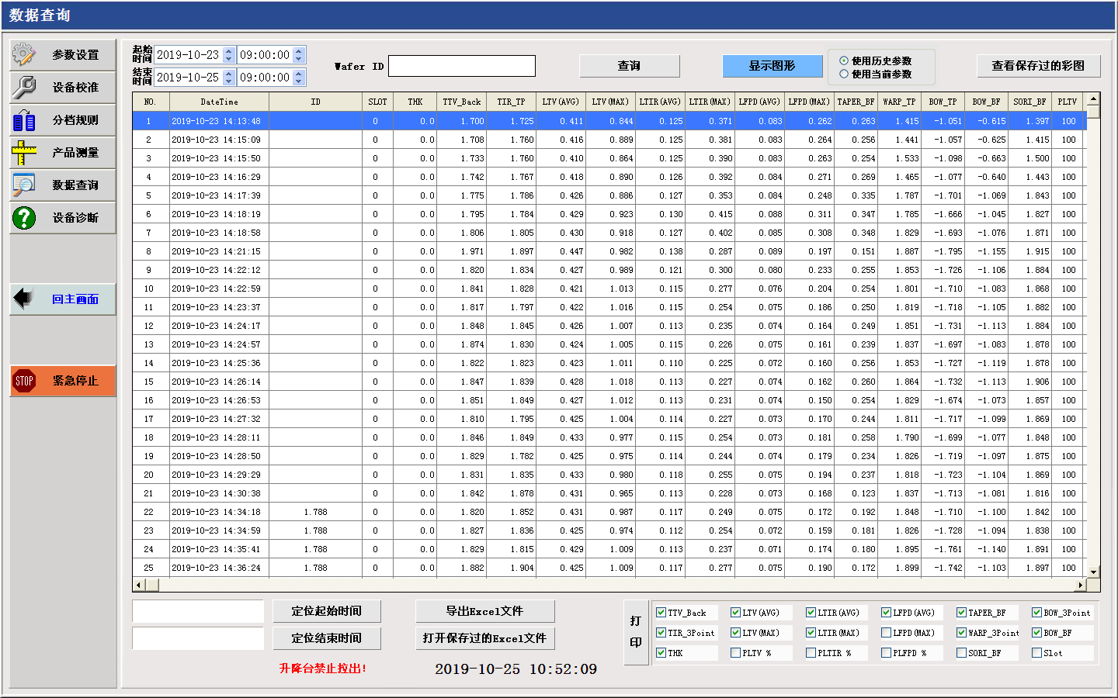Open 参数设置 via the gear icon
Viewport: 1118px width, 698px height.
(24, 55)
